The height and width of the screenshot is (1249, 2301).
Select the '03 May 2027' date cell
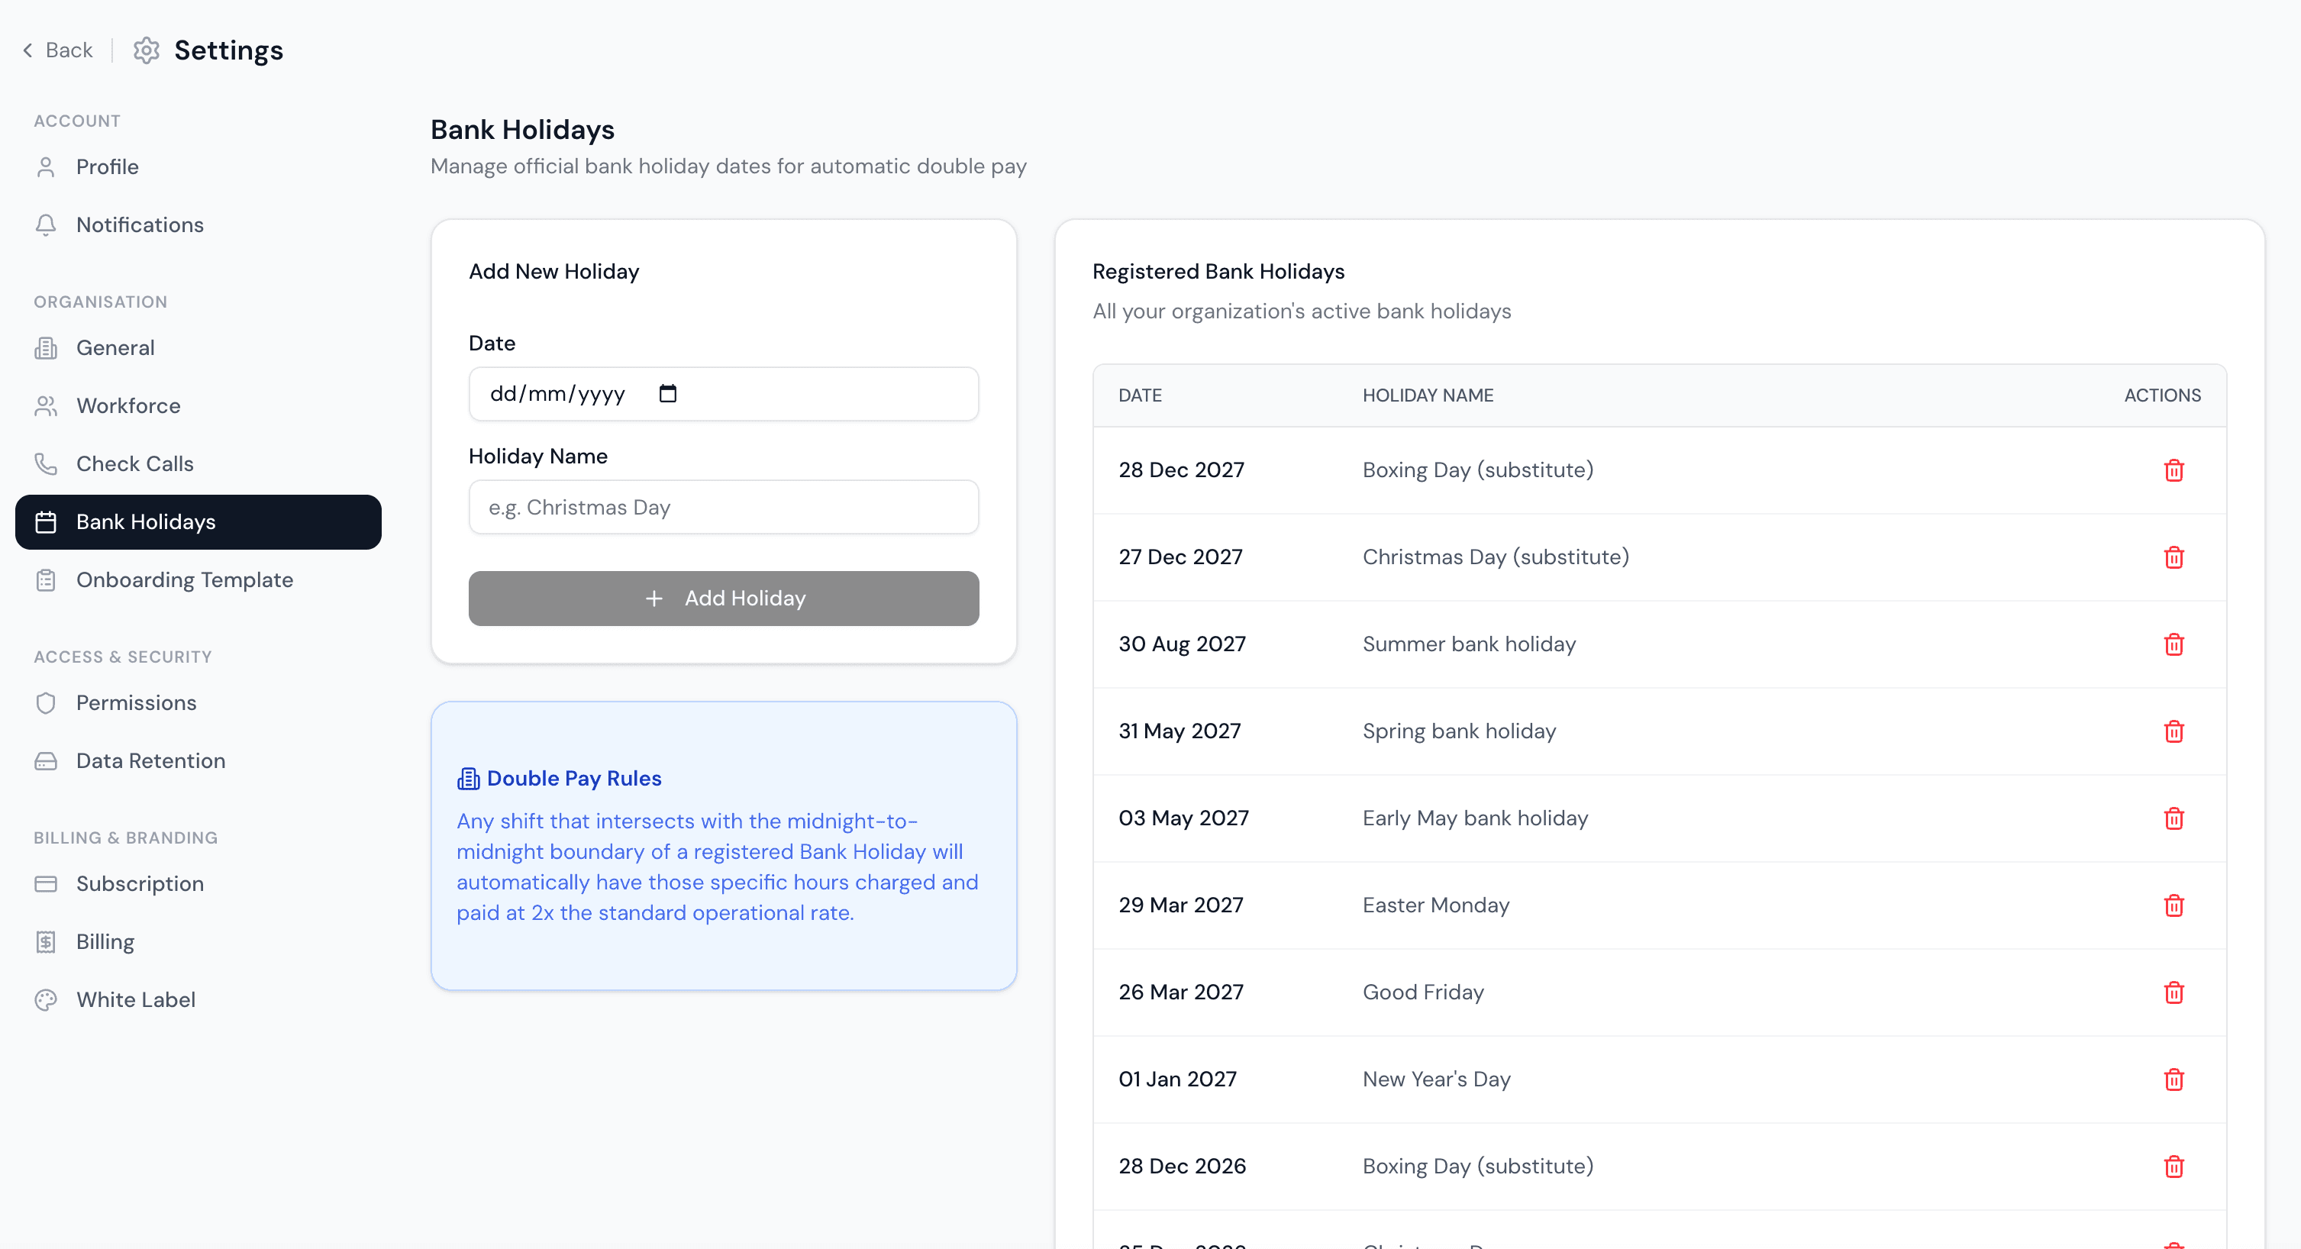[1183, 818]
